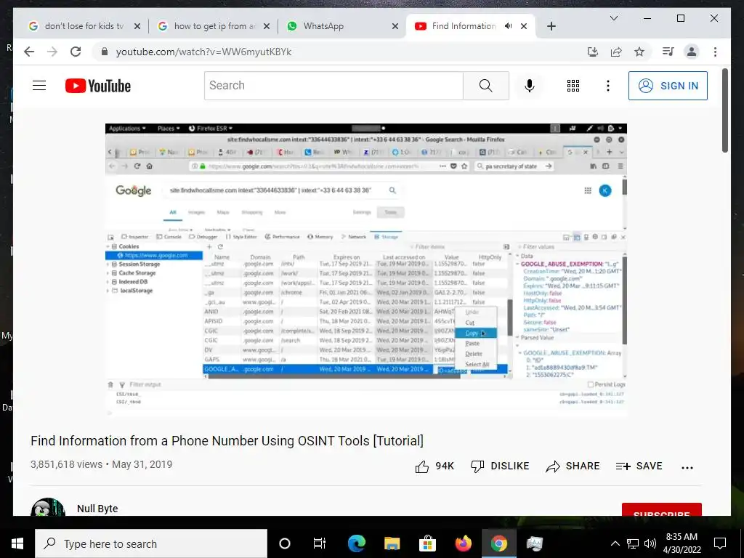
Task: Select the Find Information YouTube tab
Action: pyautogui.click(x=463, y=26)
